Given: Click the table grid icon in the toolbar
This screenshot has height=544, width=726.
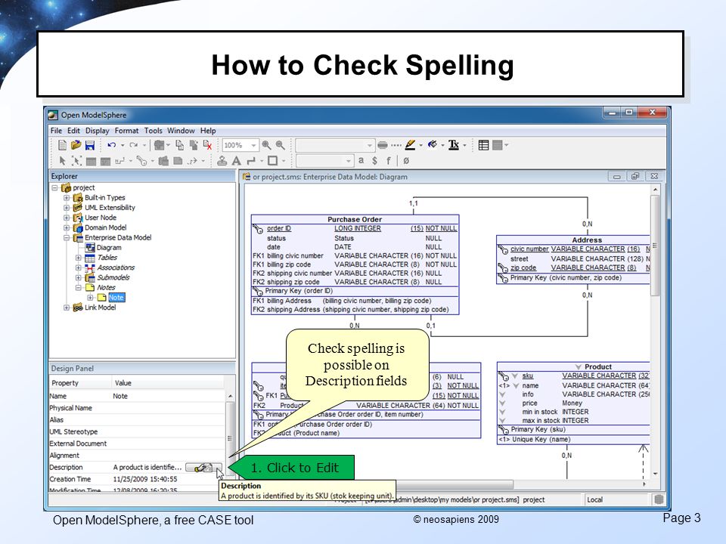Looking at the screenshot, I should click(x=483, y=145).
